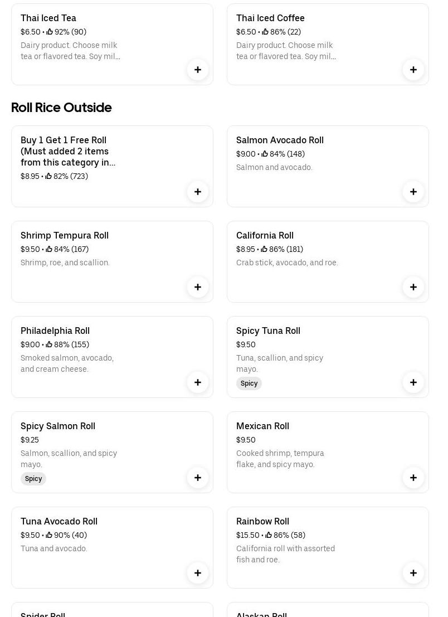Add Shrimp Tempura Roll with plus icon

[198, 287]
